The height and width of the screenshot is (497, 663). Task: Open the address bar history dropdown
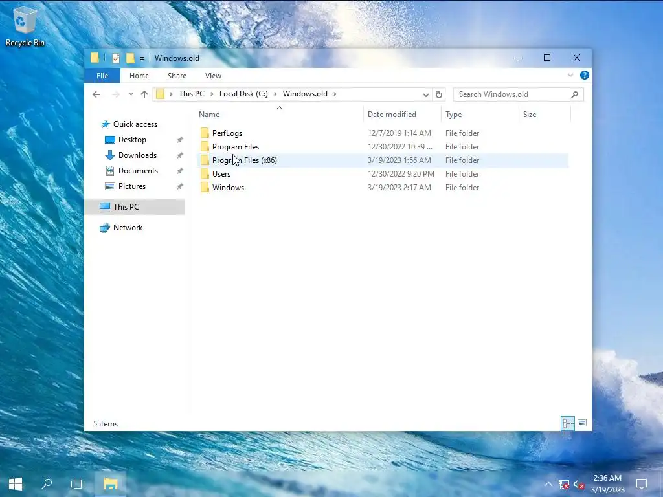point(426,94)
